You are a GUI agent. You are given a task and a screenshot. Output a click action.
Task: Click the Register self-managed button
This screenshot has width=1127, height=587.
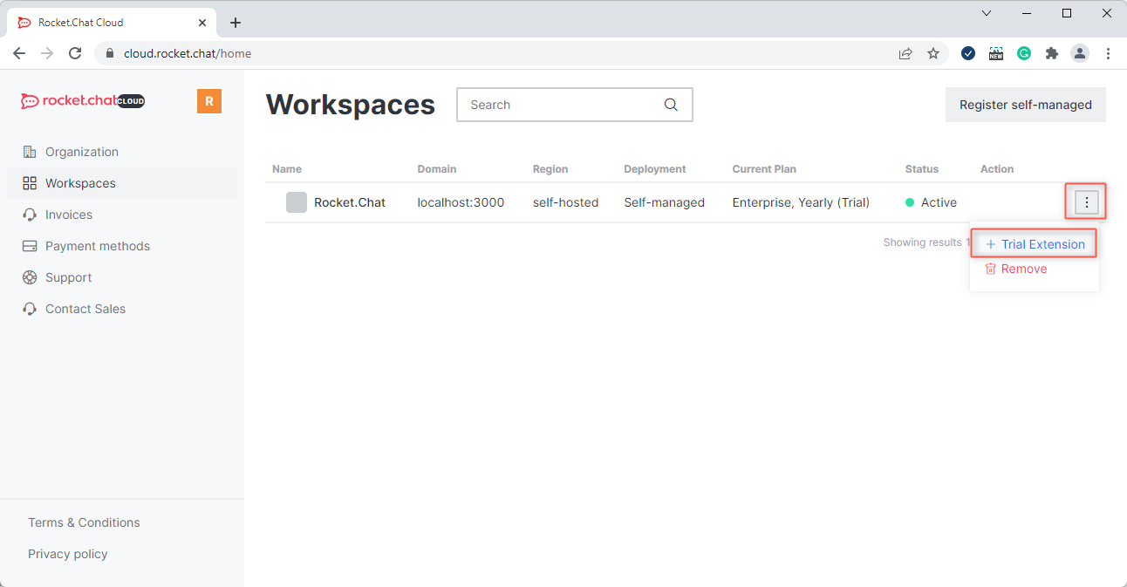1026,105
